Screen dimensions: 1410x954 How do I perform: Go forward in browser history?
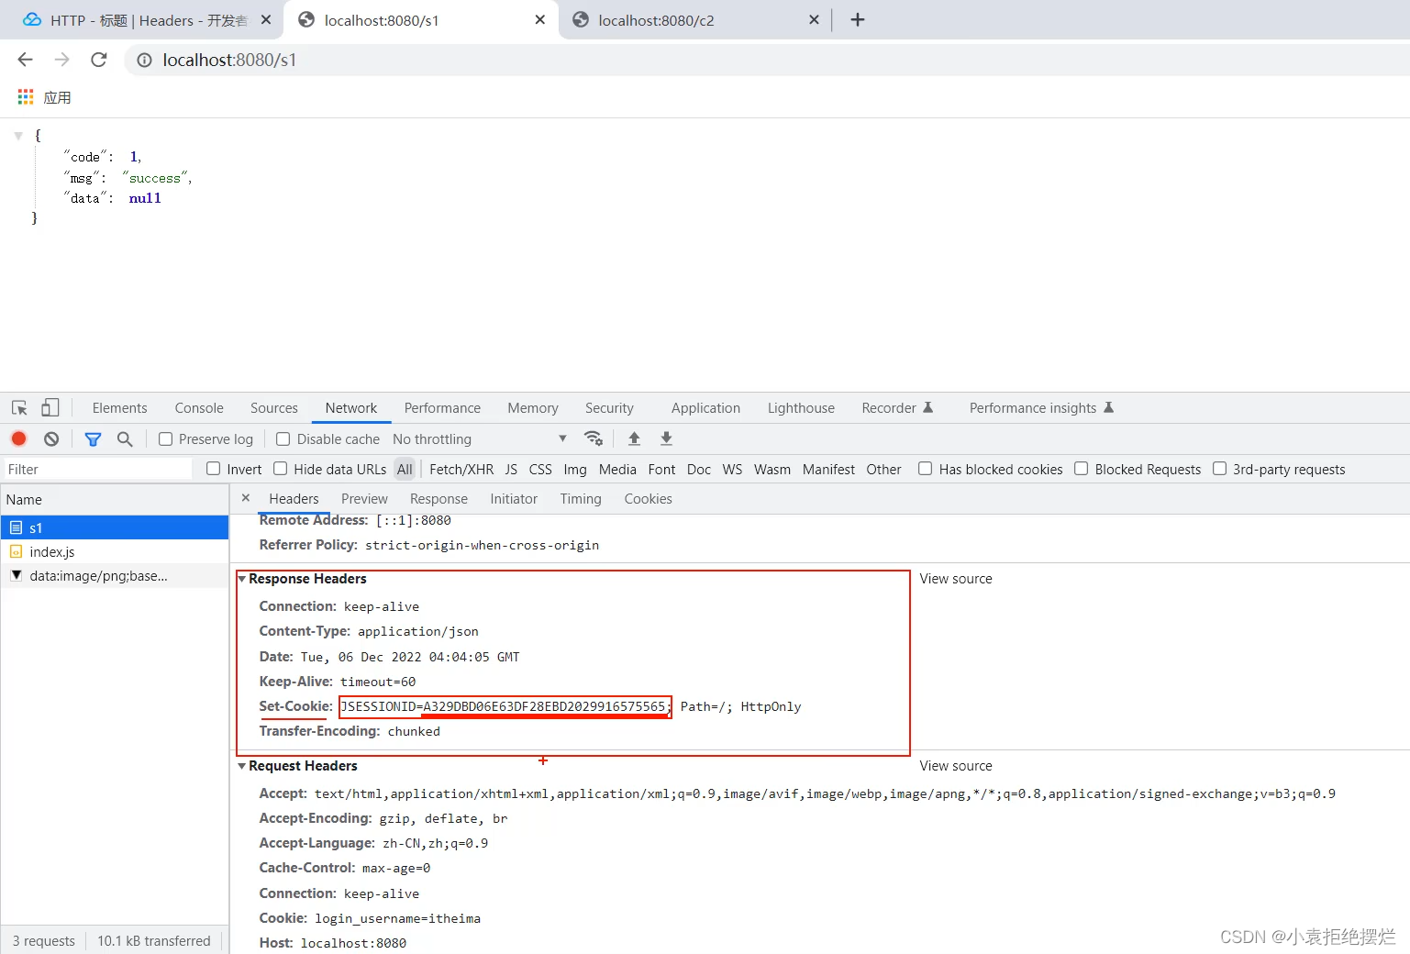(x=61, y=60)
